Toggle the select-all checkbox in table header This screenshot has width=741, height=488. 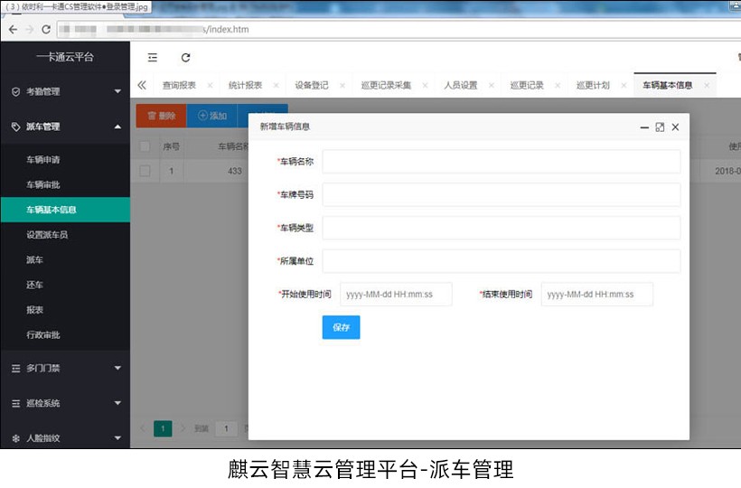[x=145, y=145]
